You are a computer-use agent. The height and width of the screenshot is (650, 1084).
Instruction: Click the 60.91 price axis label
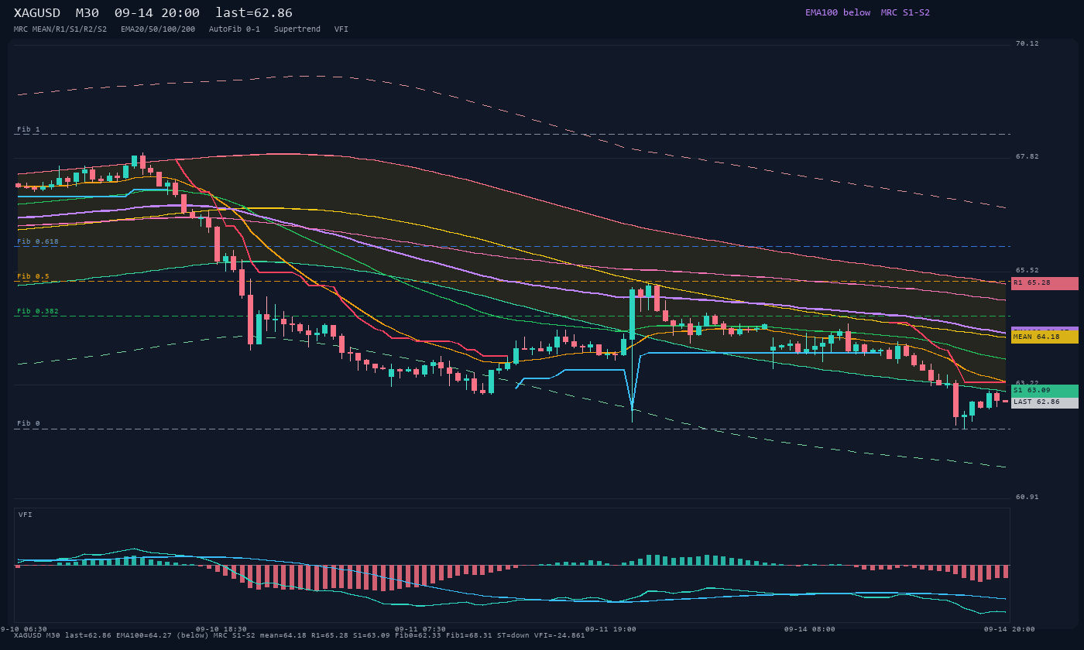[1027, 497]
